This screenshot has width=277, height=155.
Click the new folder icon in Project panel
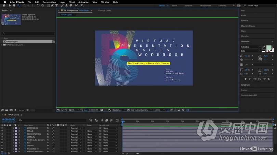coord(6,110)
